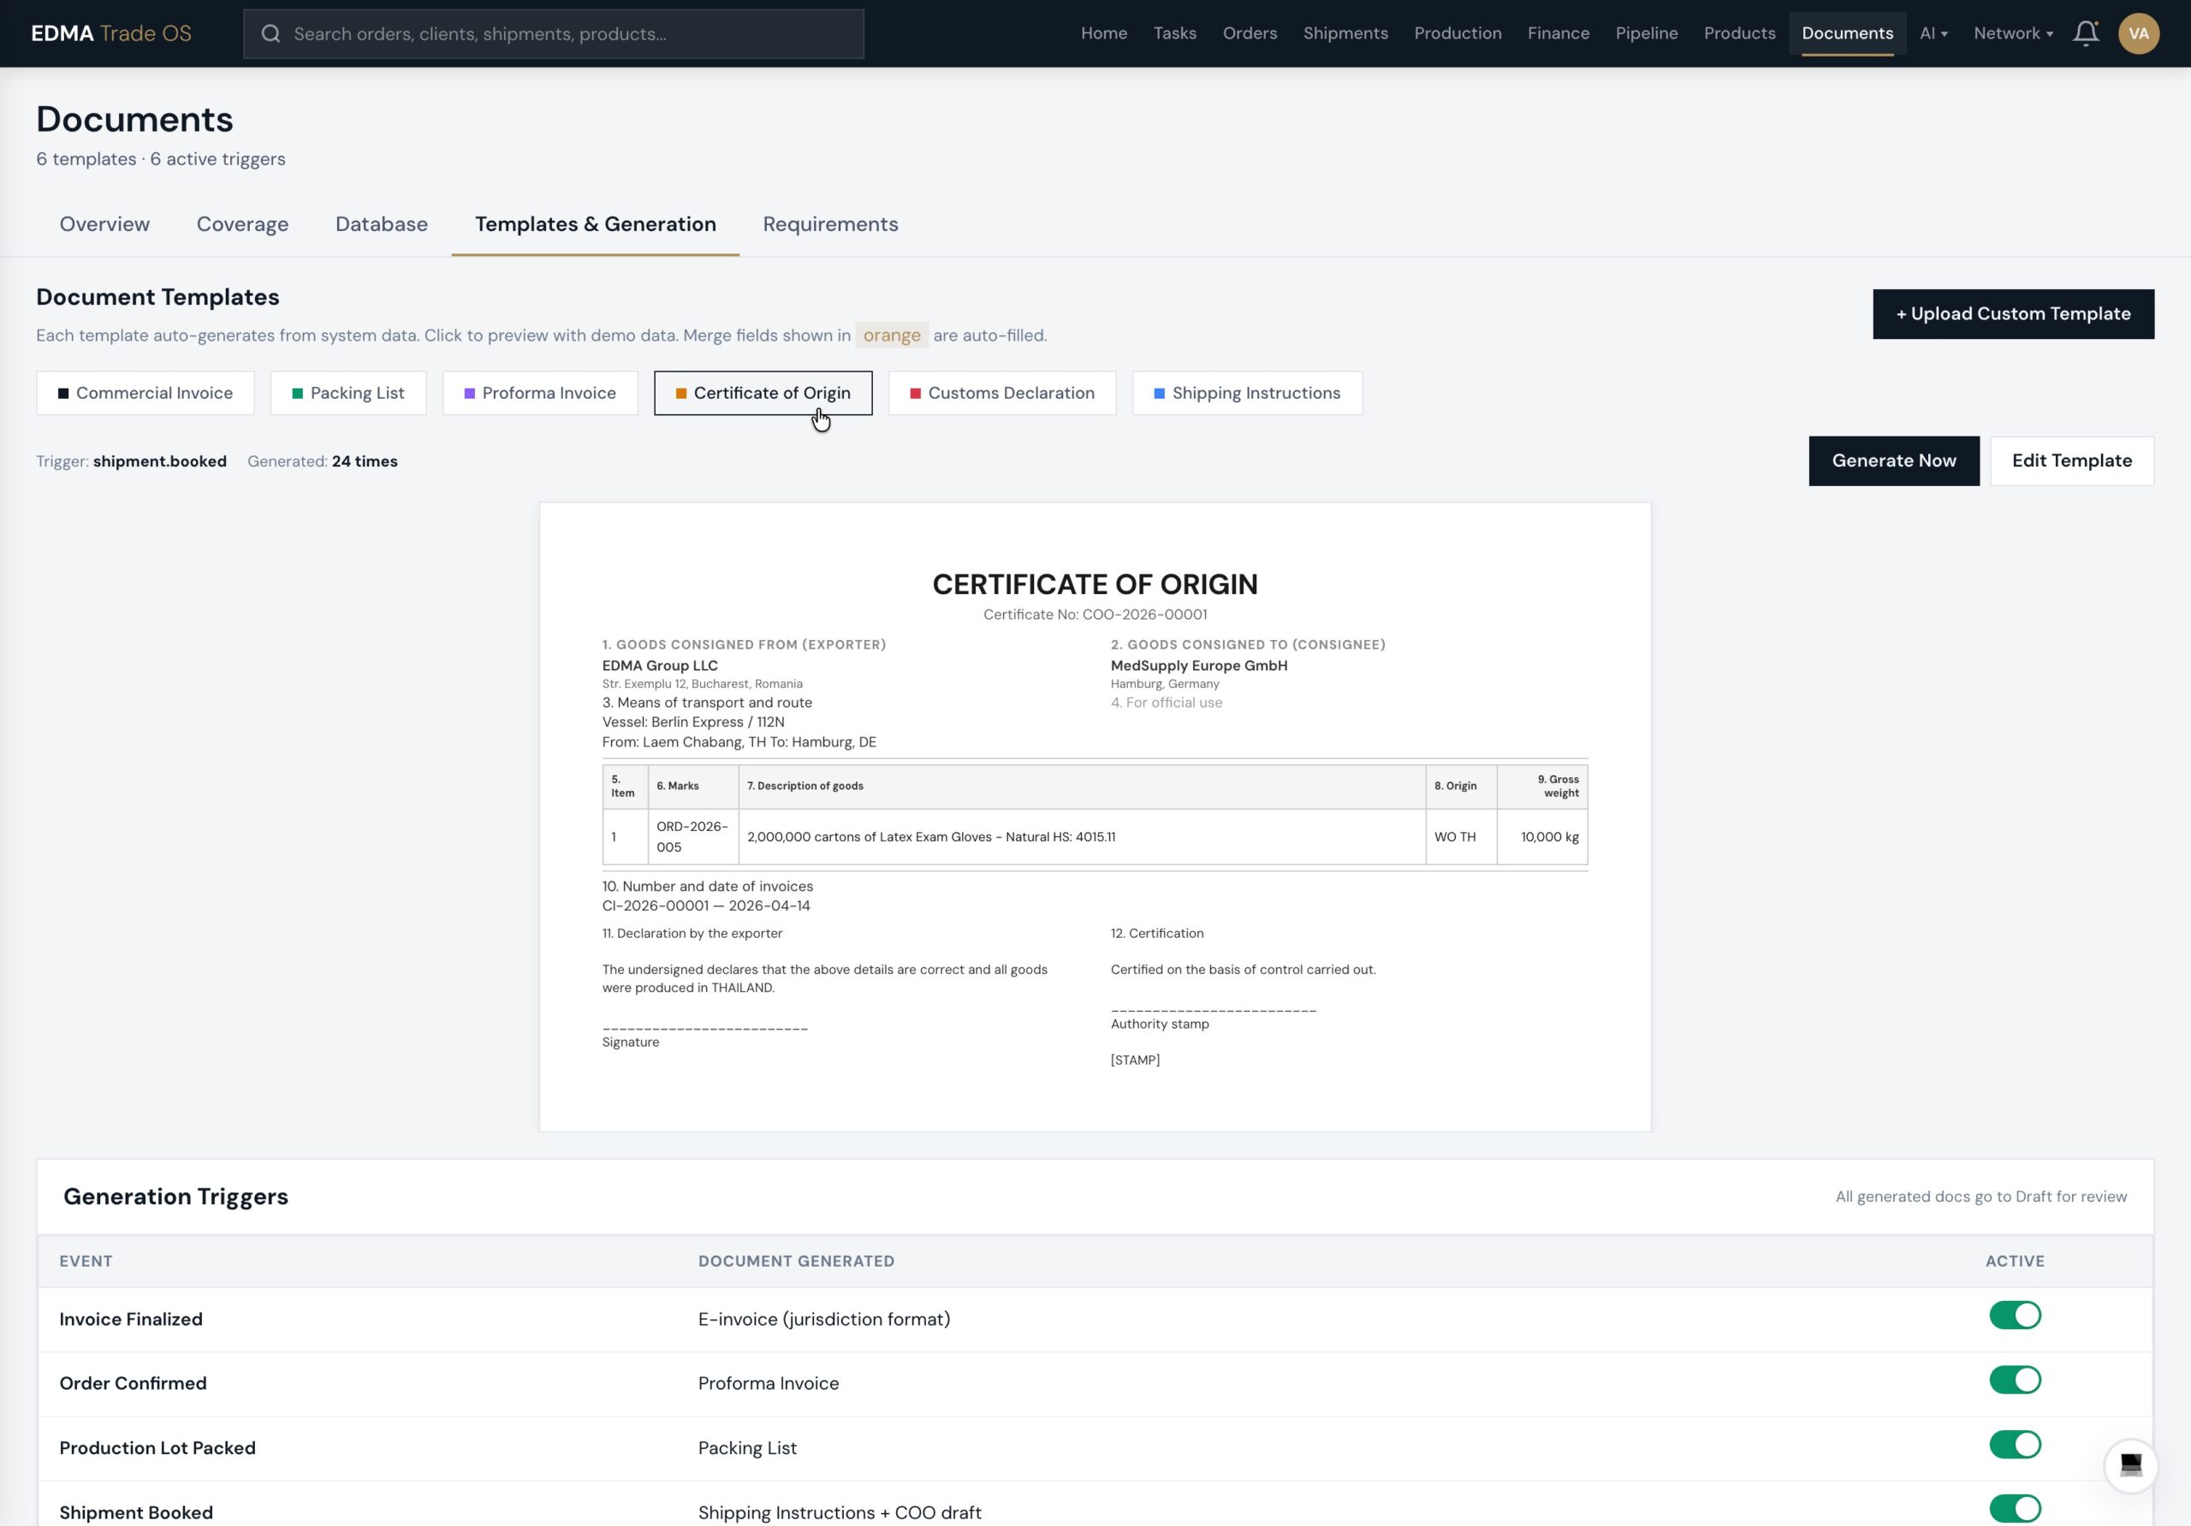
Task: Open the notifications bell
Action: point(2085,33)
